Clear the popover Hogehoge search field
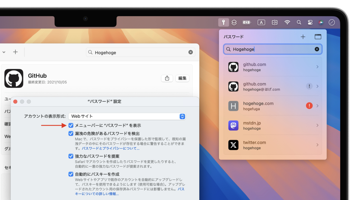356x200 pixels. [x=317, y=49]
